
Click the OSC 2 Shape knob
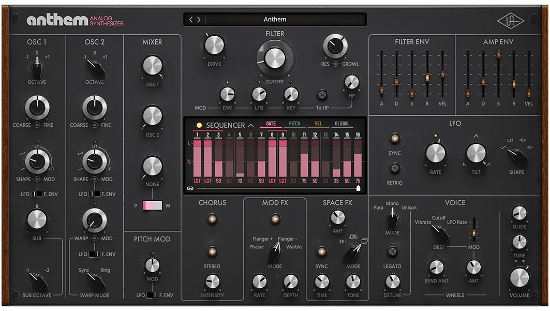pyautogui.click(x=94, y=161)
